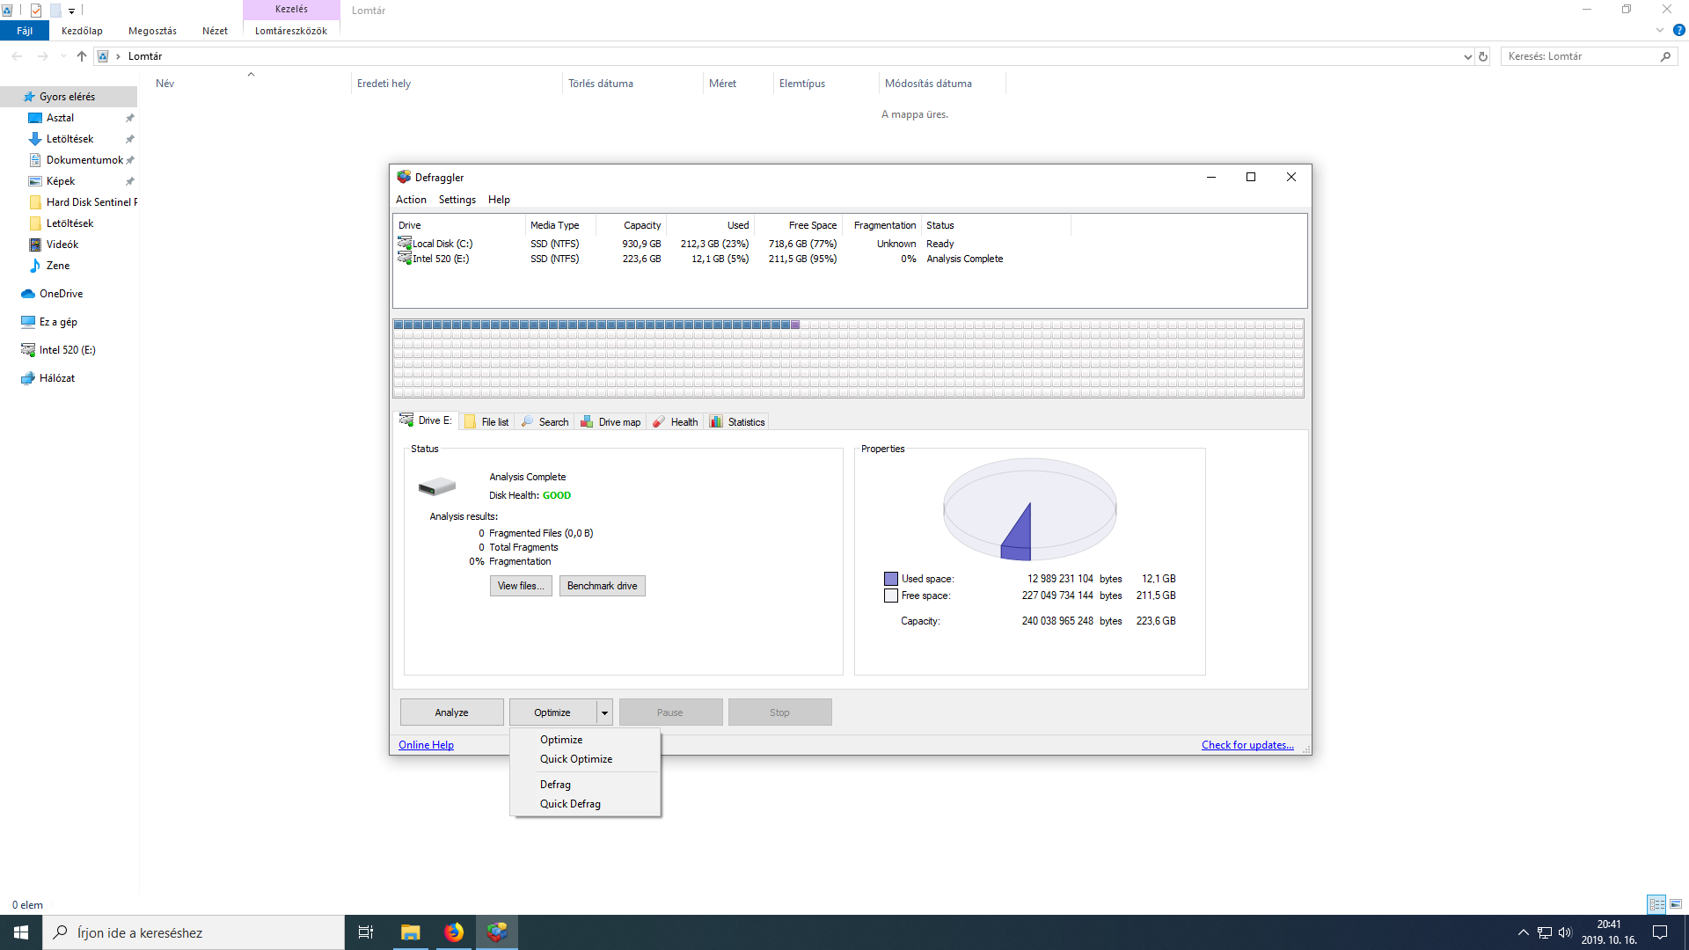
Task: Open Zene music folder in sidebar
Action: (58, 266)
